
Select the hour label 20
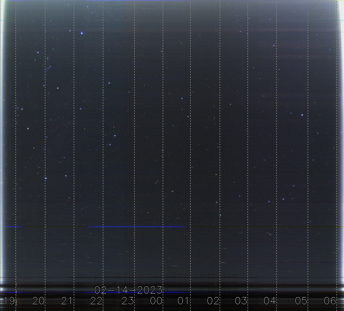(x=39, y=301)
